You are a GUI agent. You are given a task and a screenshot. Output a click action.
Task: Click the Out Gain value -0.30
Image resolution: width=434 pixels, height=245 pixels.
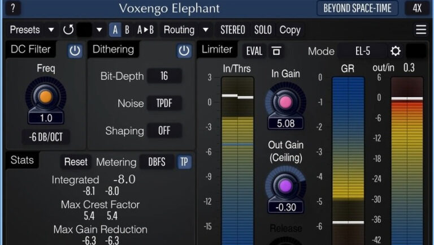[x=285, y=207]
